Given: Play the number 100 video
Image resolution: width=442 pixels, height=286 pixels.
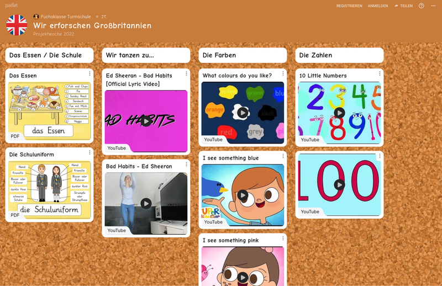Looking at the screenshot, I should (339, 184).
